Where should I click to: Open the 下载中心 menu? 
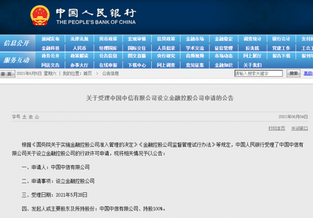pyautogui.click(x=137, y=65)
